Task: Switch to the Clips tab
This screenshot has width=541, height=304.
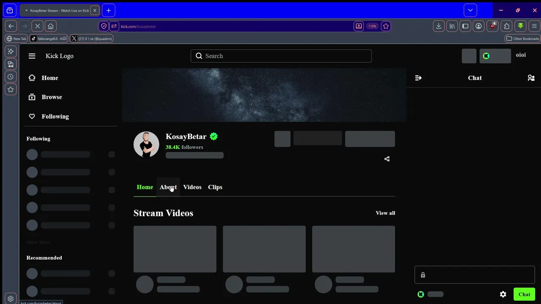Action: 215,187
